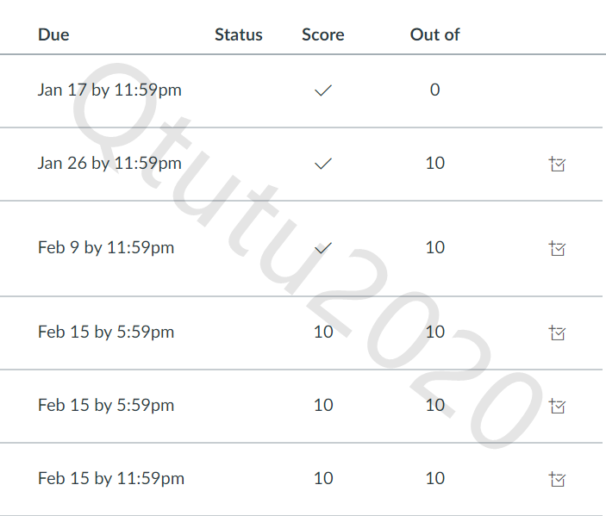606x516 pixels.
Task: Show scoring details for Feb 15 11:59pm row
Action: click(x=557, y=479)
